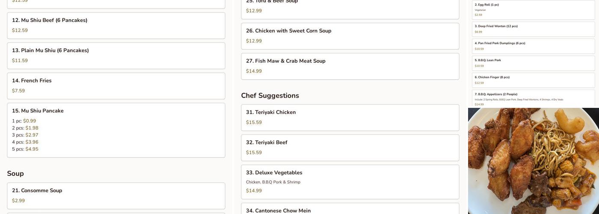Select 31. Teriyaki Chicken item
This screenshot has height=214, width=599.
tap(350, 117)
